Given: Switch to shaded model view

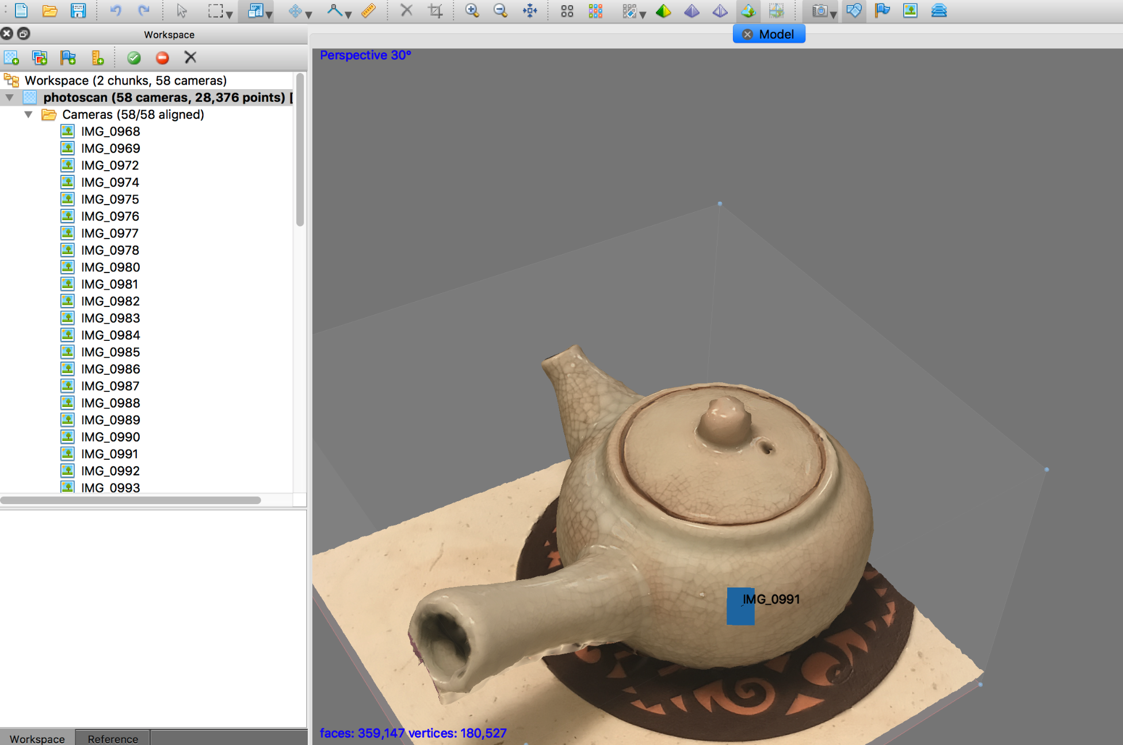Looking at the screenshot, I should coord(663,10).
